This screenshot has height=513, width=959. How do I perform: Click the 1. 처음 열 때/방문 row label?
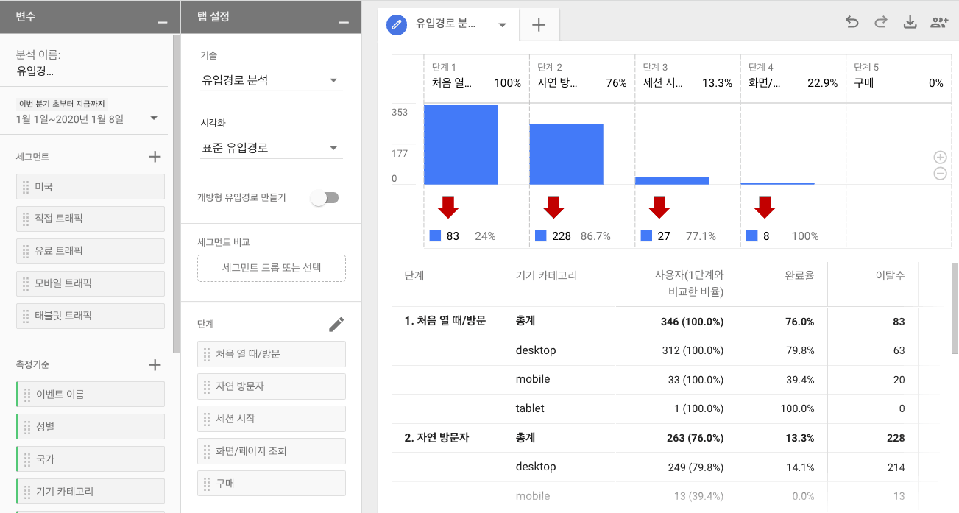(x=445, y=321)
